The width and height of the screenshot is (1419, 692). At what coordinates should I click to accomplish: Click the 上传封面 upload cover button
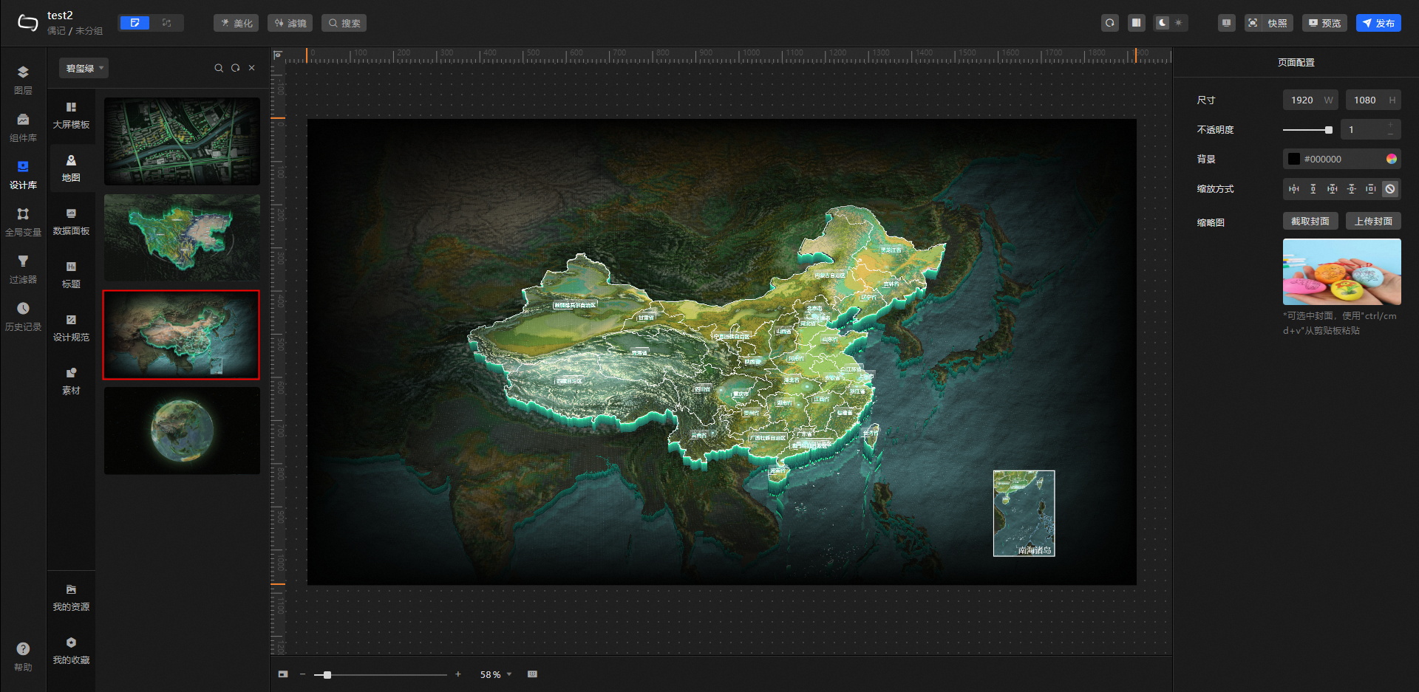click(1373, 222)
